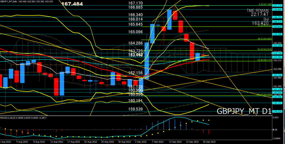Click the cyan 163.463 price-axis tag

tap(277, 57)
